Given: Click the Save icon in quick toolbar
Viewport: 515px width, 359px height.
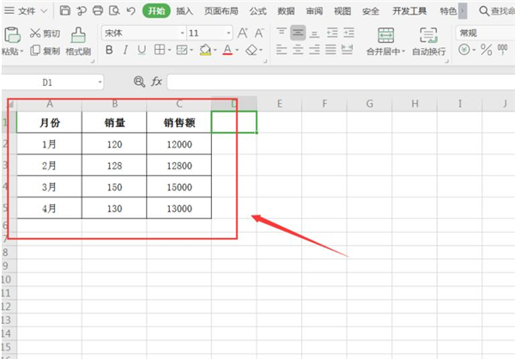Looking at the screenshot, I should click(x=65, y=11).
